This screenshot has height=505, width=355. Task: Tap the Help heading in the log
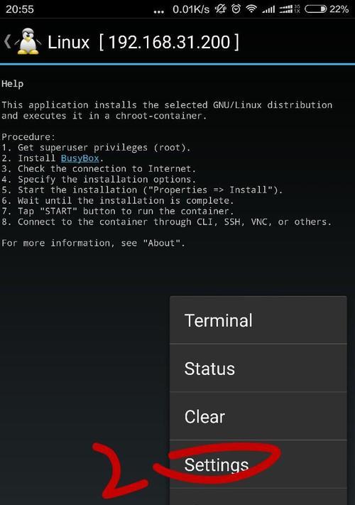(x=12, y=84)
